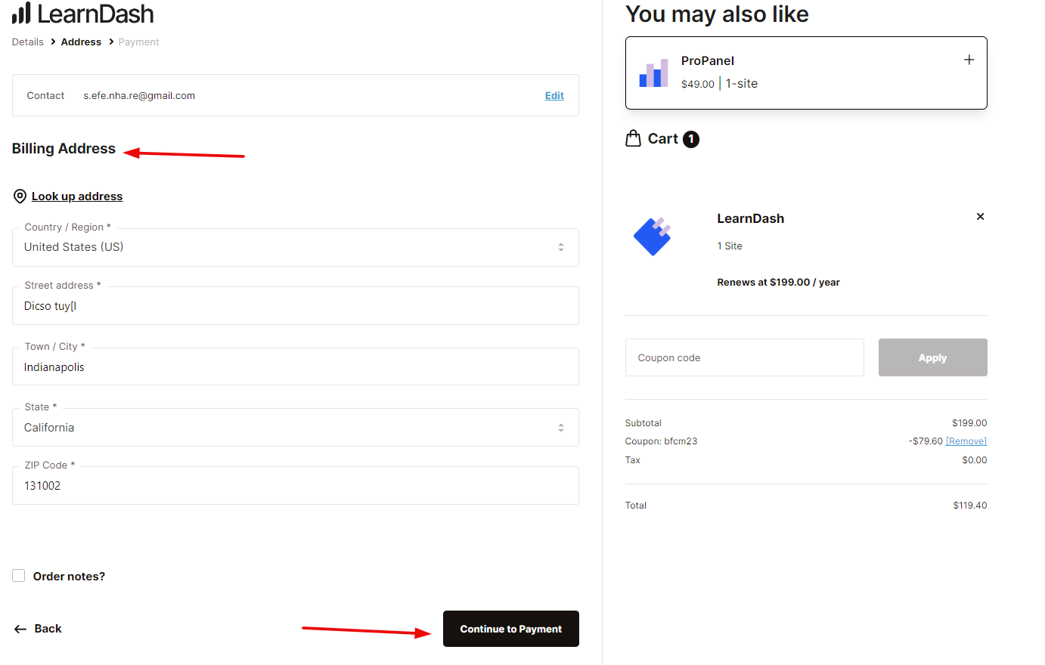1045x665 pixels.
Task: Click the cart item count badge
Action: pyautogui.click(x=691, y=139)
